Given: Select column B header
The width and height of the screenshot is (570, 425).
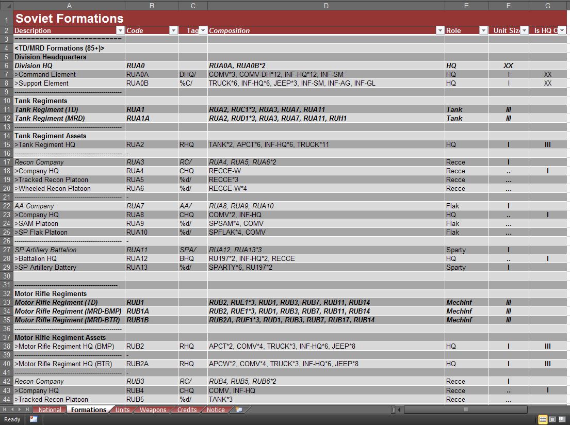Looking at the screenshot, I should coord(152,6).
